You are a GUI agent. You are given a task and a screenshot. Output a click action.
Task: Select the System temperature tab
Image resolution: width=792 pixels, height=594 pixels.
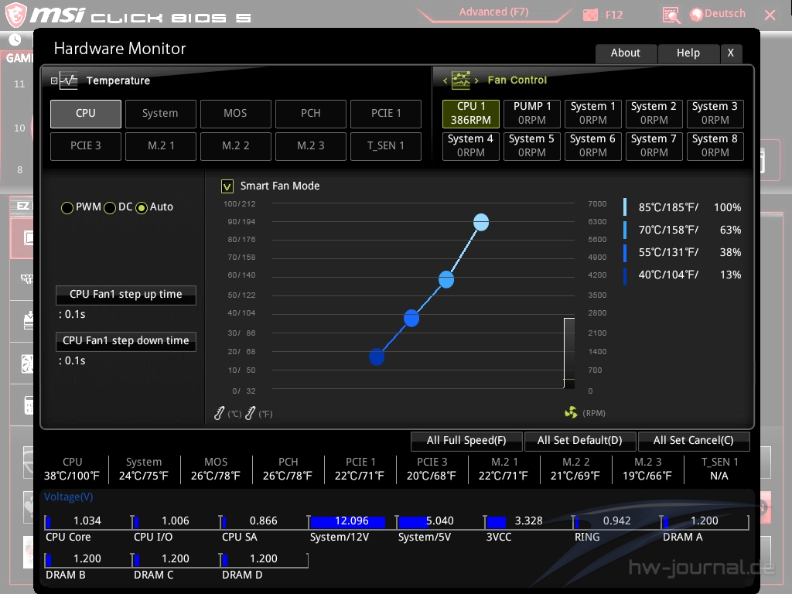[x=160, y=114]
